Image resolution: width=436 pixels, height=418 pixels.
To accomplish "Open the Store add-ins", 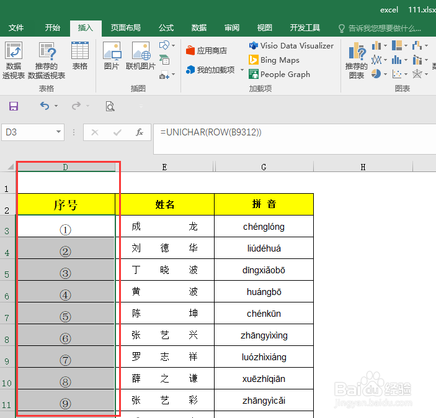I will point(207,51).
